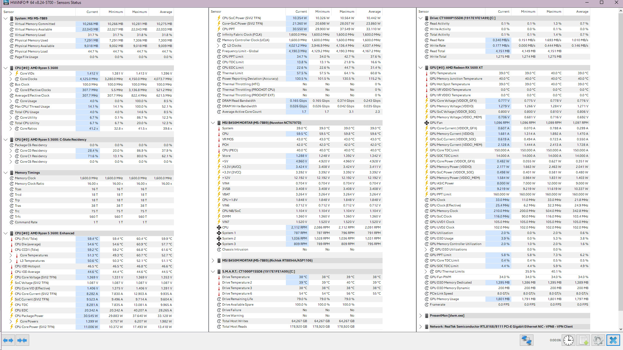
Task: Click the Maximum column header in middle panel
Action: [344, 12]
